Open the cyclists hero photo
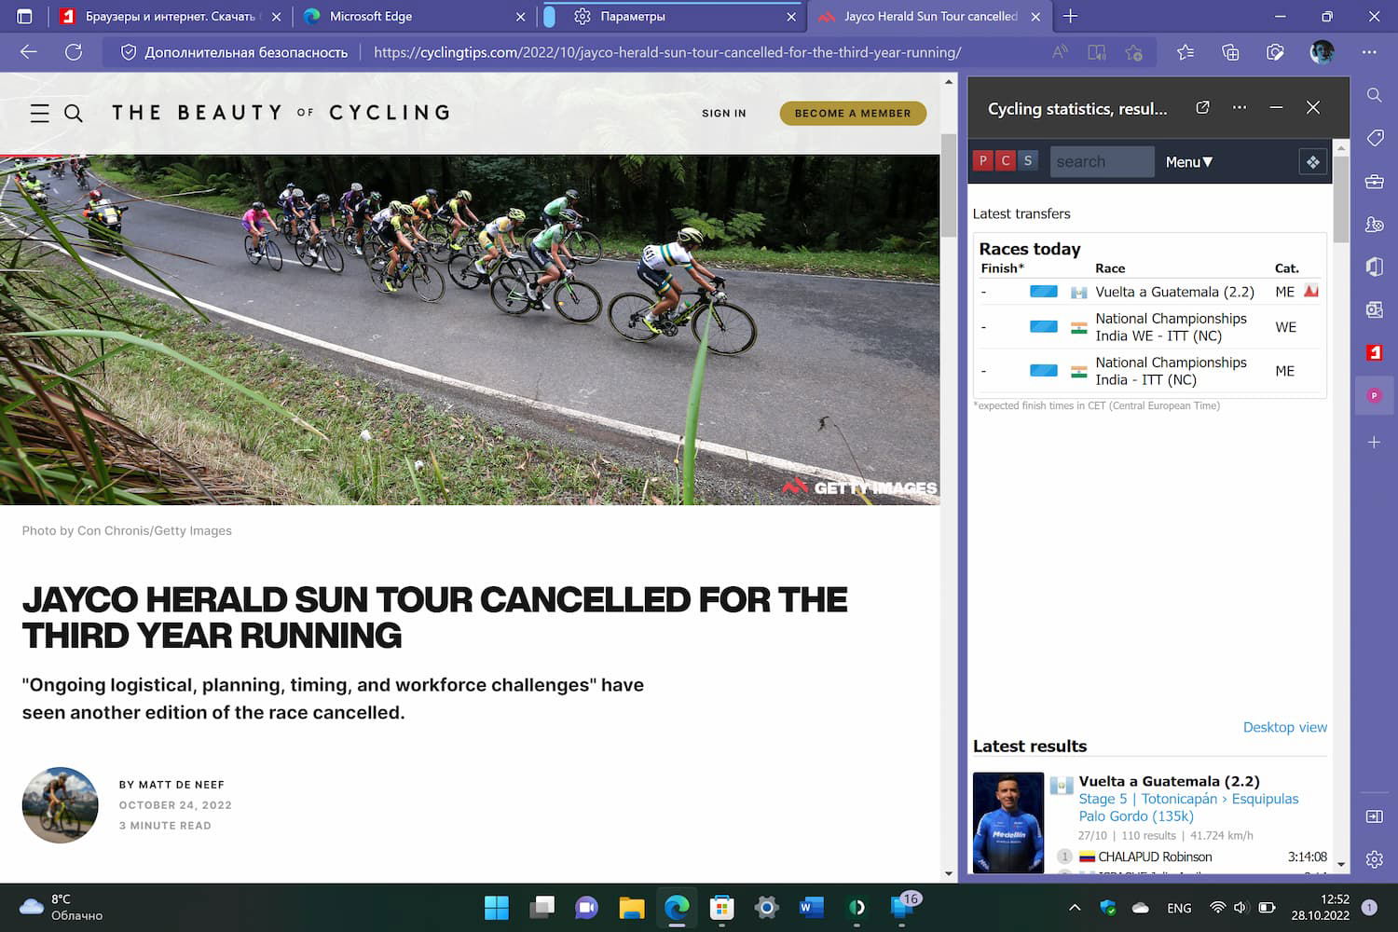The width and height of the screenshot is (1398, 932). (470, 330)
